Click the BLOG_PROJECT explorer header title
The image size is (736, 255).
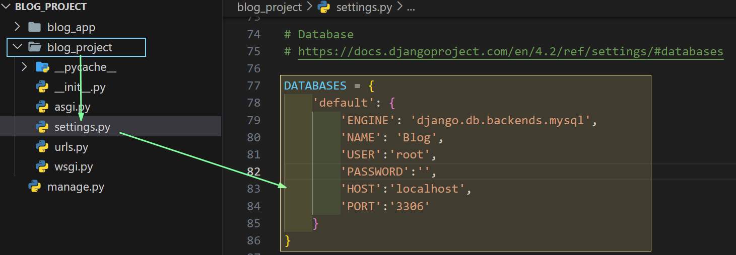click(x=51, y=7)
